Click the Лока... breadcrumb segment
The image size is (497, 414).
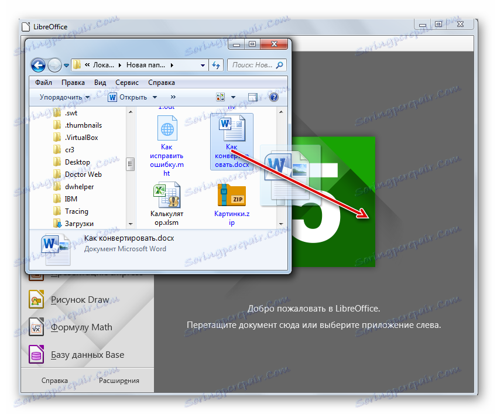(104, 65)
